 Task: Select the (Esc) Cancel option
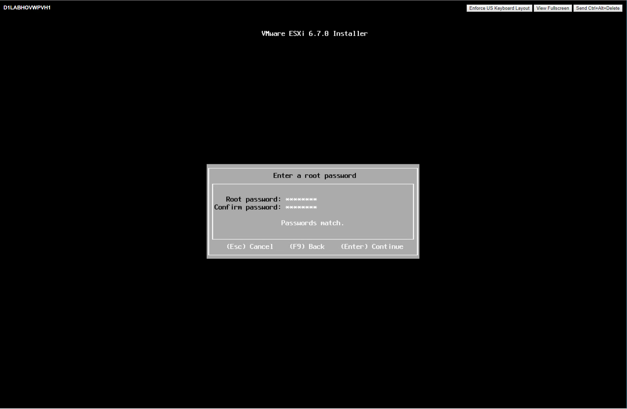(250, 247)
